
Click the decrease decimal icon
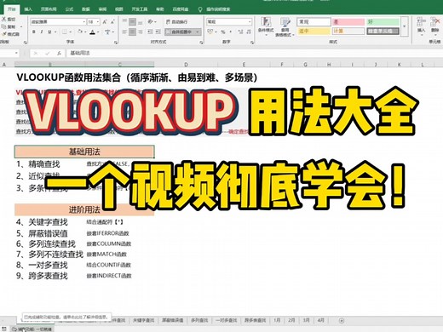249,31
